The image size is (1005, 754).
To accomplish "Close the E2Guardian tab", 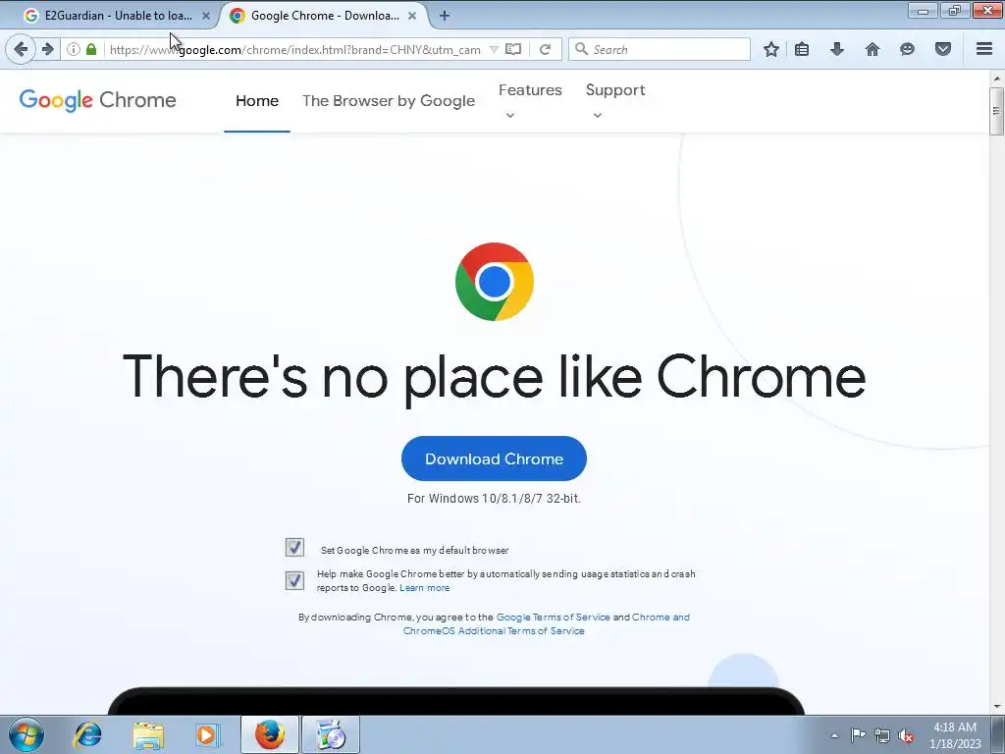I will [206, 16].
